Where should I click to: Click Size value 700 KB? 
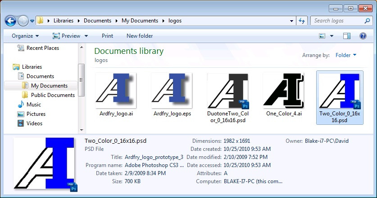pos(132,181)
